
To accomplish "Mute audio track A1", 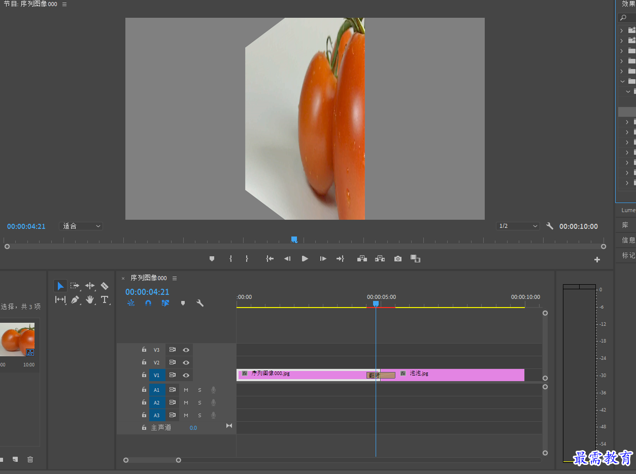I will [186, 390].
